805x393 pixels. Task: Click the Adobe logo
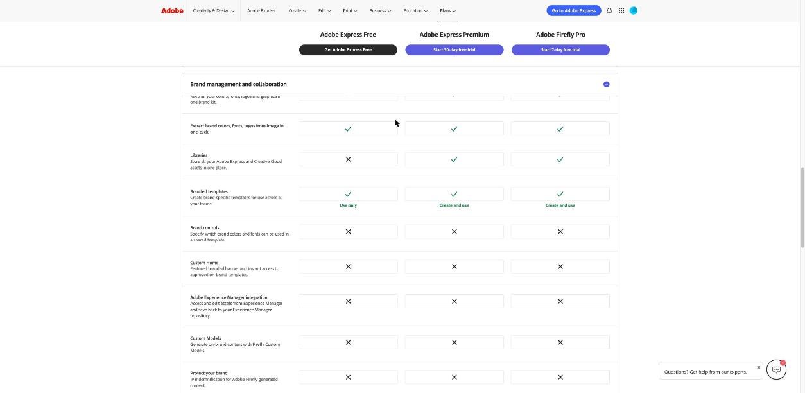point(172,10)
